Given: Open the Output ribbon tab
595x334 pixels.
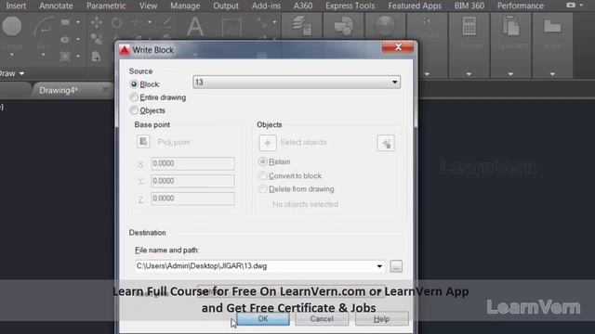Looking at the screenshot, I should tap(226, 6).
